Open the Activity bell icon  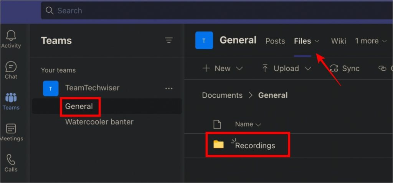pyautogui.click(x=11, y=36)
